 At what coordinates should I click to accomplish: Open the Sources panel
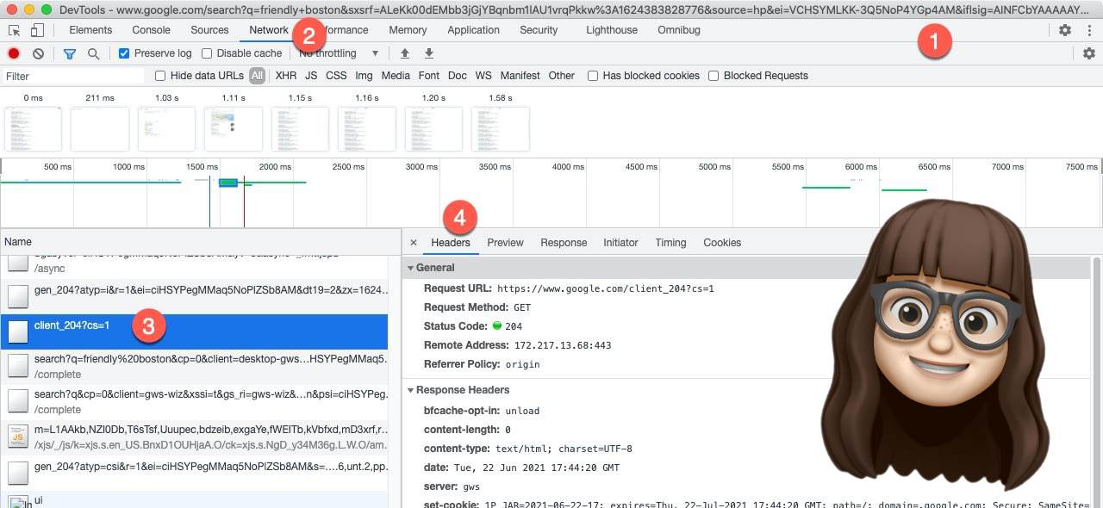point(209,30)
